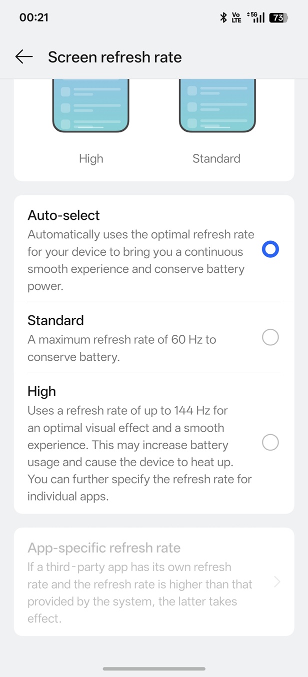Tap the App-specific refresh rate title
The image size is (308, 677).
tap(104, 548)
